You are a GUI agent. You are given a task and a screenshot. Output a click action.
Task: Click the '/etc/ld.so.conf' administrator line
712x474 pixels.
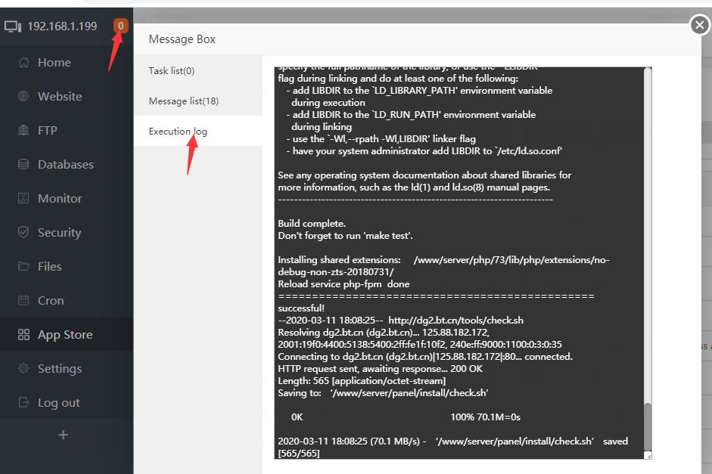(424, 151)
